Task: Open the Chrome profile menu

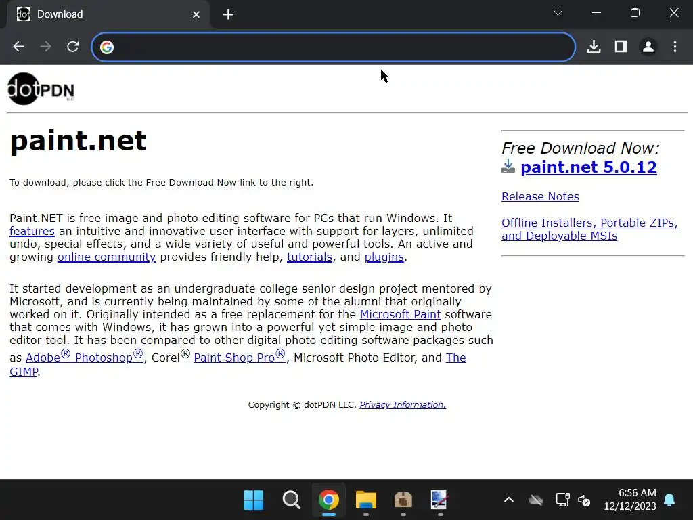Action: pos(648,47)
